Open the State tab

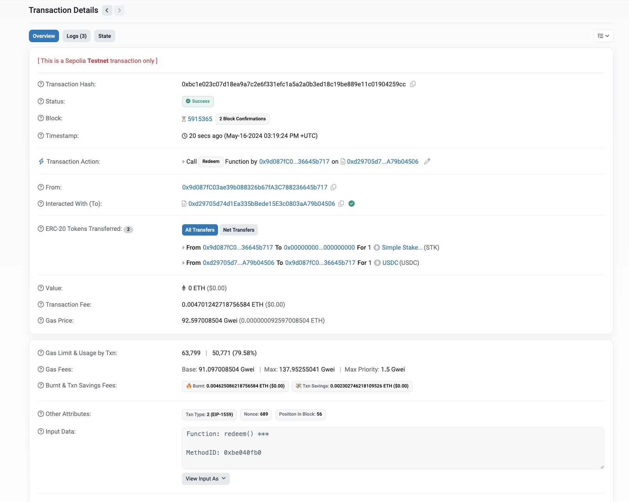[x=104, y=36]
